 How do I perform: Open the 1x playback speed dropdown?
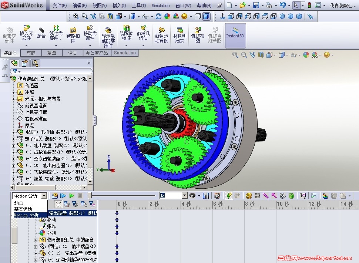click(x=185, y=195)
